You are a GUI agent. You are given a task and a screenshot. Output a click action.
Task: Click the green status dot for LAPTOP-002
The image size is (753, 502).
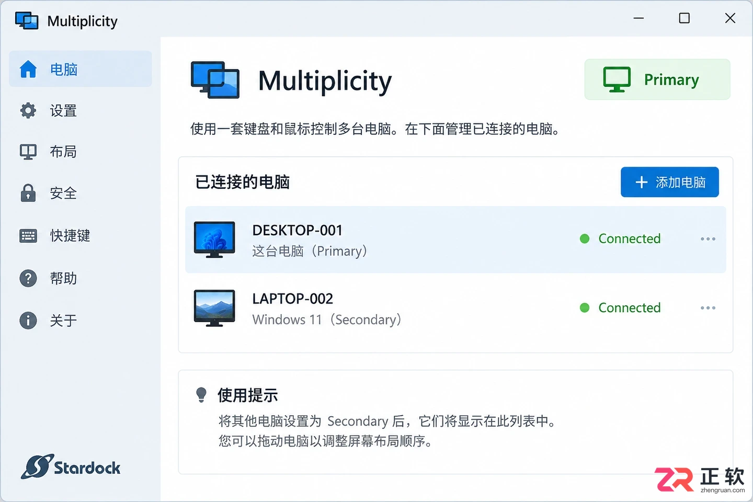click(585, 307)
